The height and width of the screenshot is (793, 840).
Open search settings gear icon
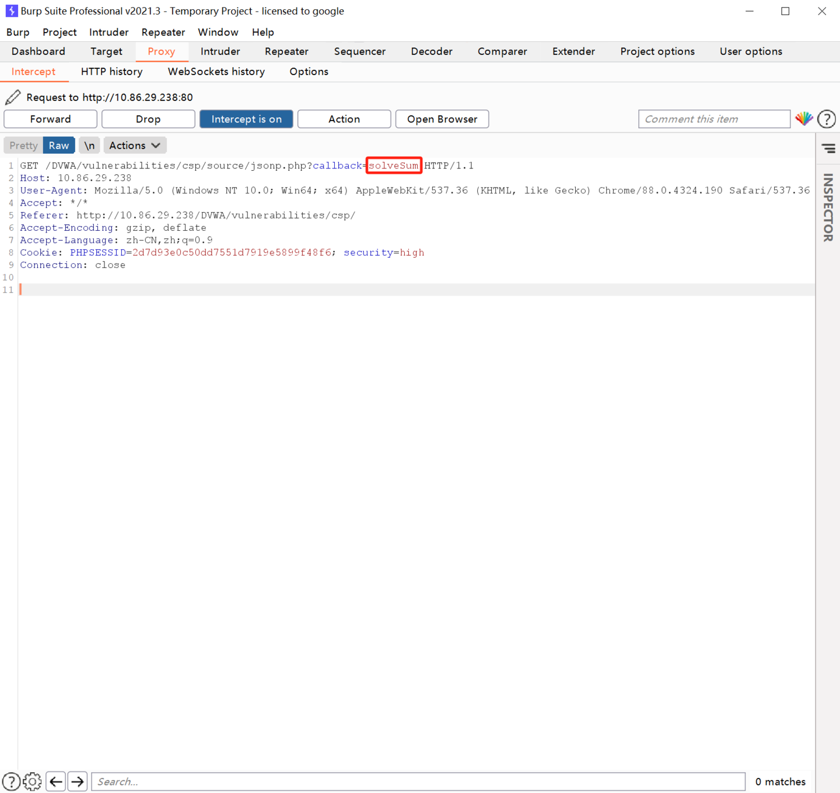[33, 781]
